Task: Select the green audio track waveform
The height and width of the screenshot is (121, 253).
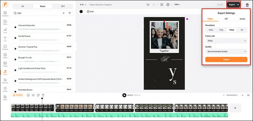Action: point(119,115)
